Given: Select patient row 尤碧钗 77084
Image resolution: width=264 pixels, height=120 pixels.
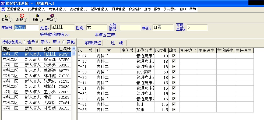Looking at the screenshot, I should click(x=36, y=103).
